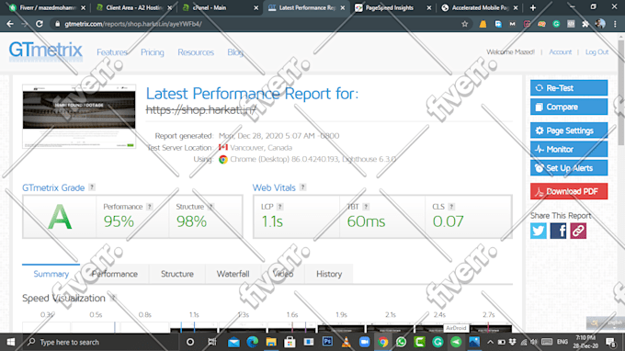Copy the report link icon
This screenshot has width=625, height=351.
578,231
